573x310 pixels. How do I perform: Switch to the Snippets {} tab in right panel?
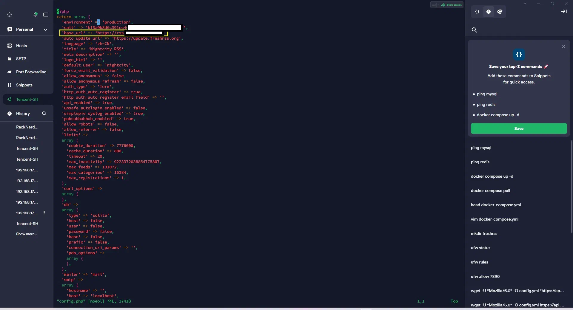477,12
